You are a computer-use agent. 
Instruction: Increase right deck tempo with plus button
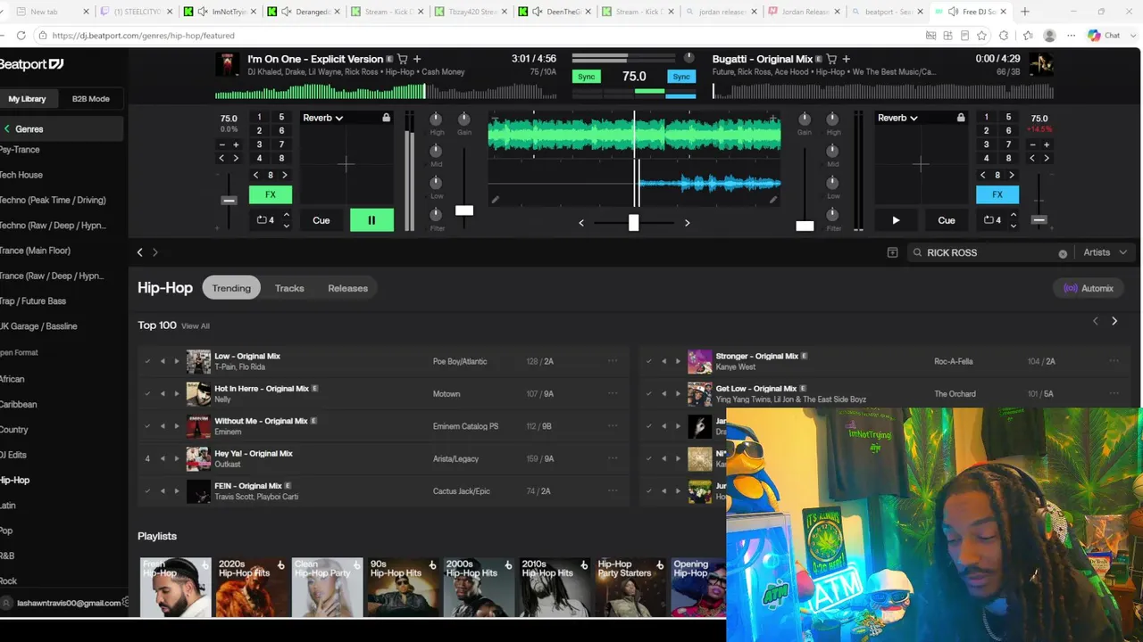(x=1047, y=144)
